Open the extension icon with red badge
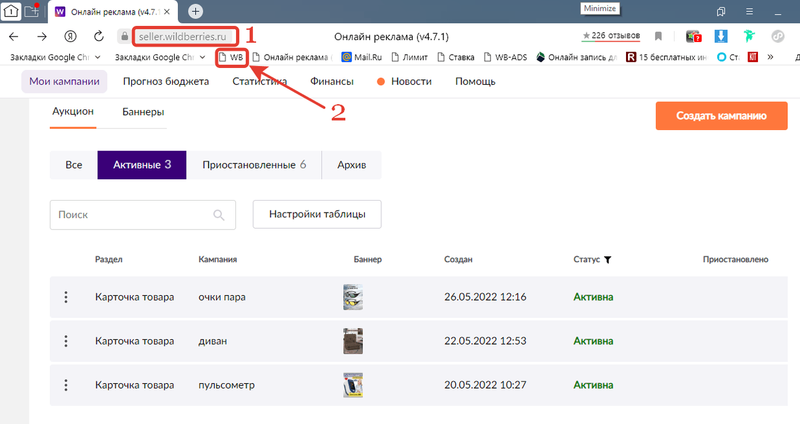 (693, 37)
